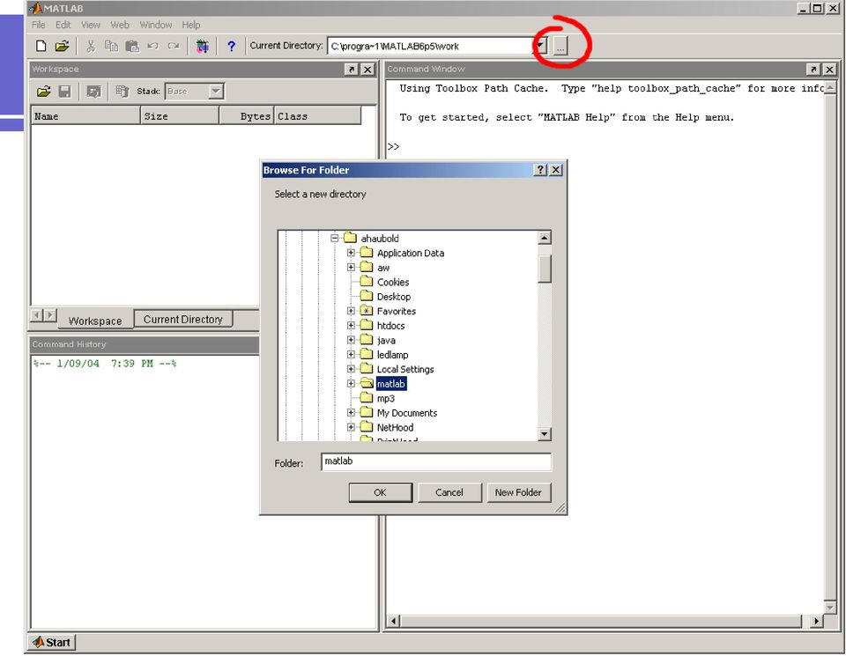Expand the My Documents folder node
Image resolution: width=846 pixels, height=656 pixels.
tap(351, 412)
